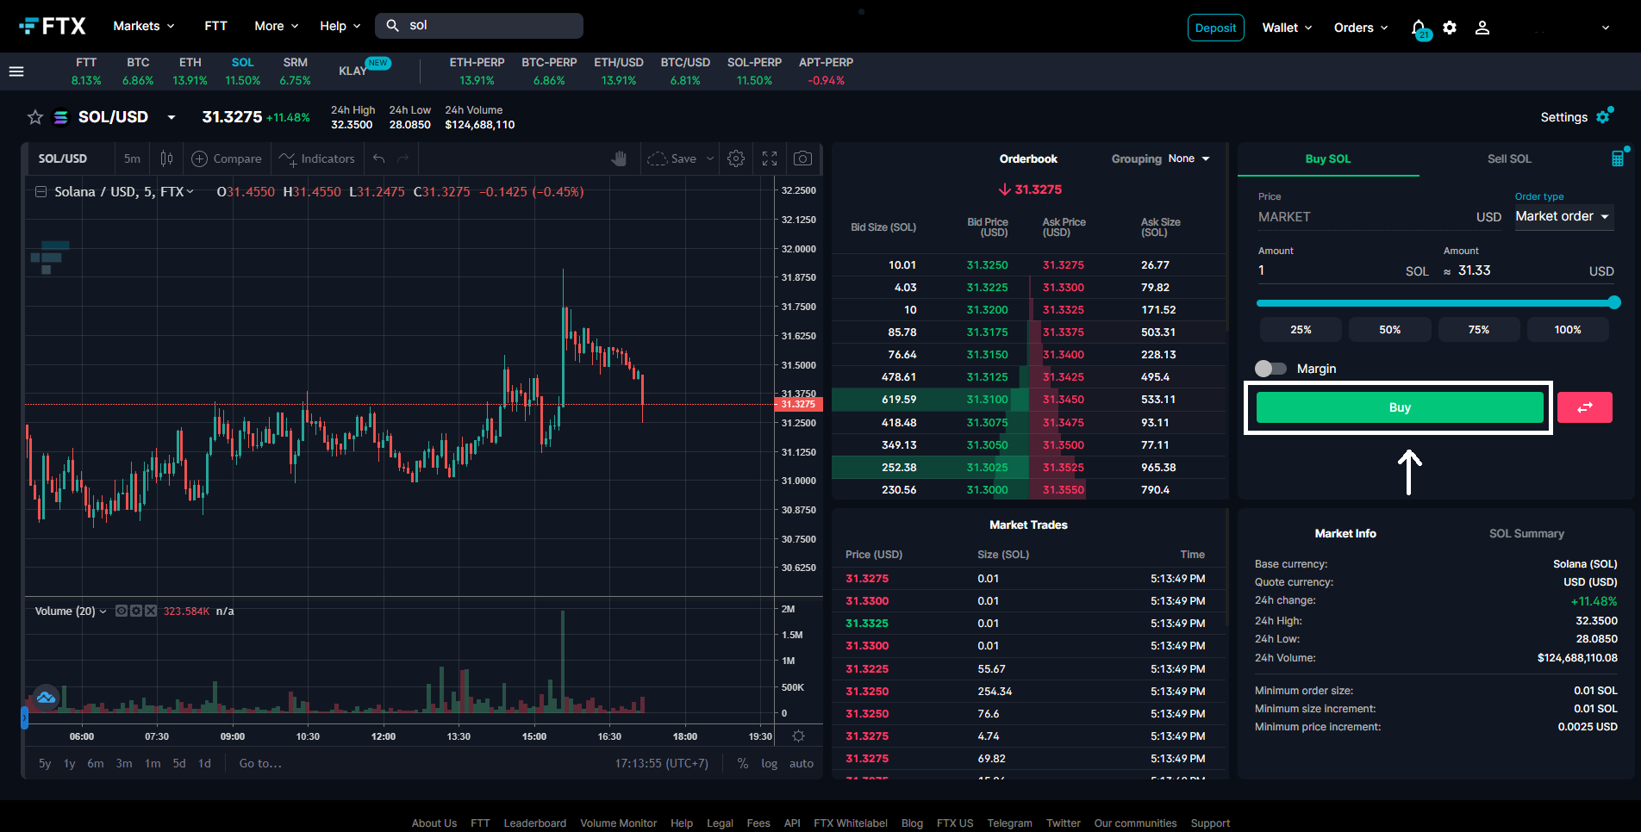
Task: Remove the Volume indicator with X icon
Action: pos(151,611)
